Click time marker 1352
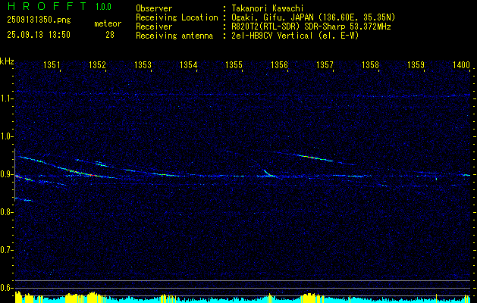This screenshot has height=303, width=477. (x=97, y=64)
